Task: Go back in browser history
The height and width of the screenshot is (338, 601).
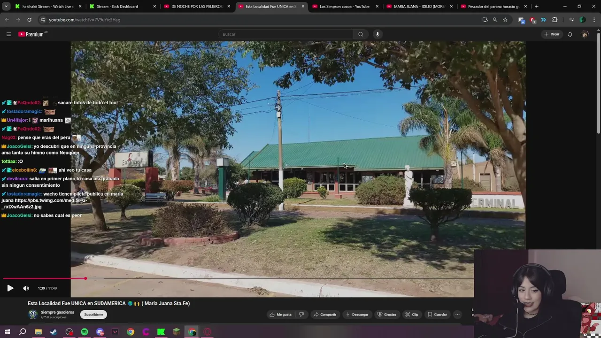Action: point(7,20)
